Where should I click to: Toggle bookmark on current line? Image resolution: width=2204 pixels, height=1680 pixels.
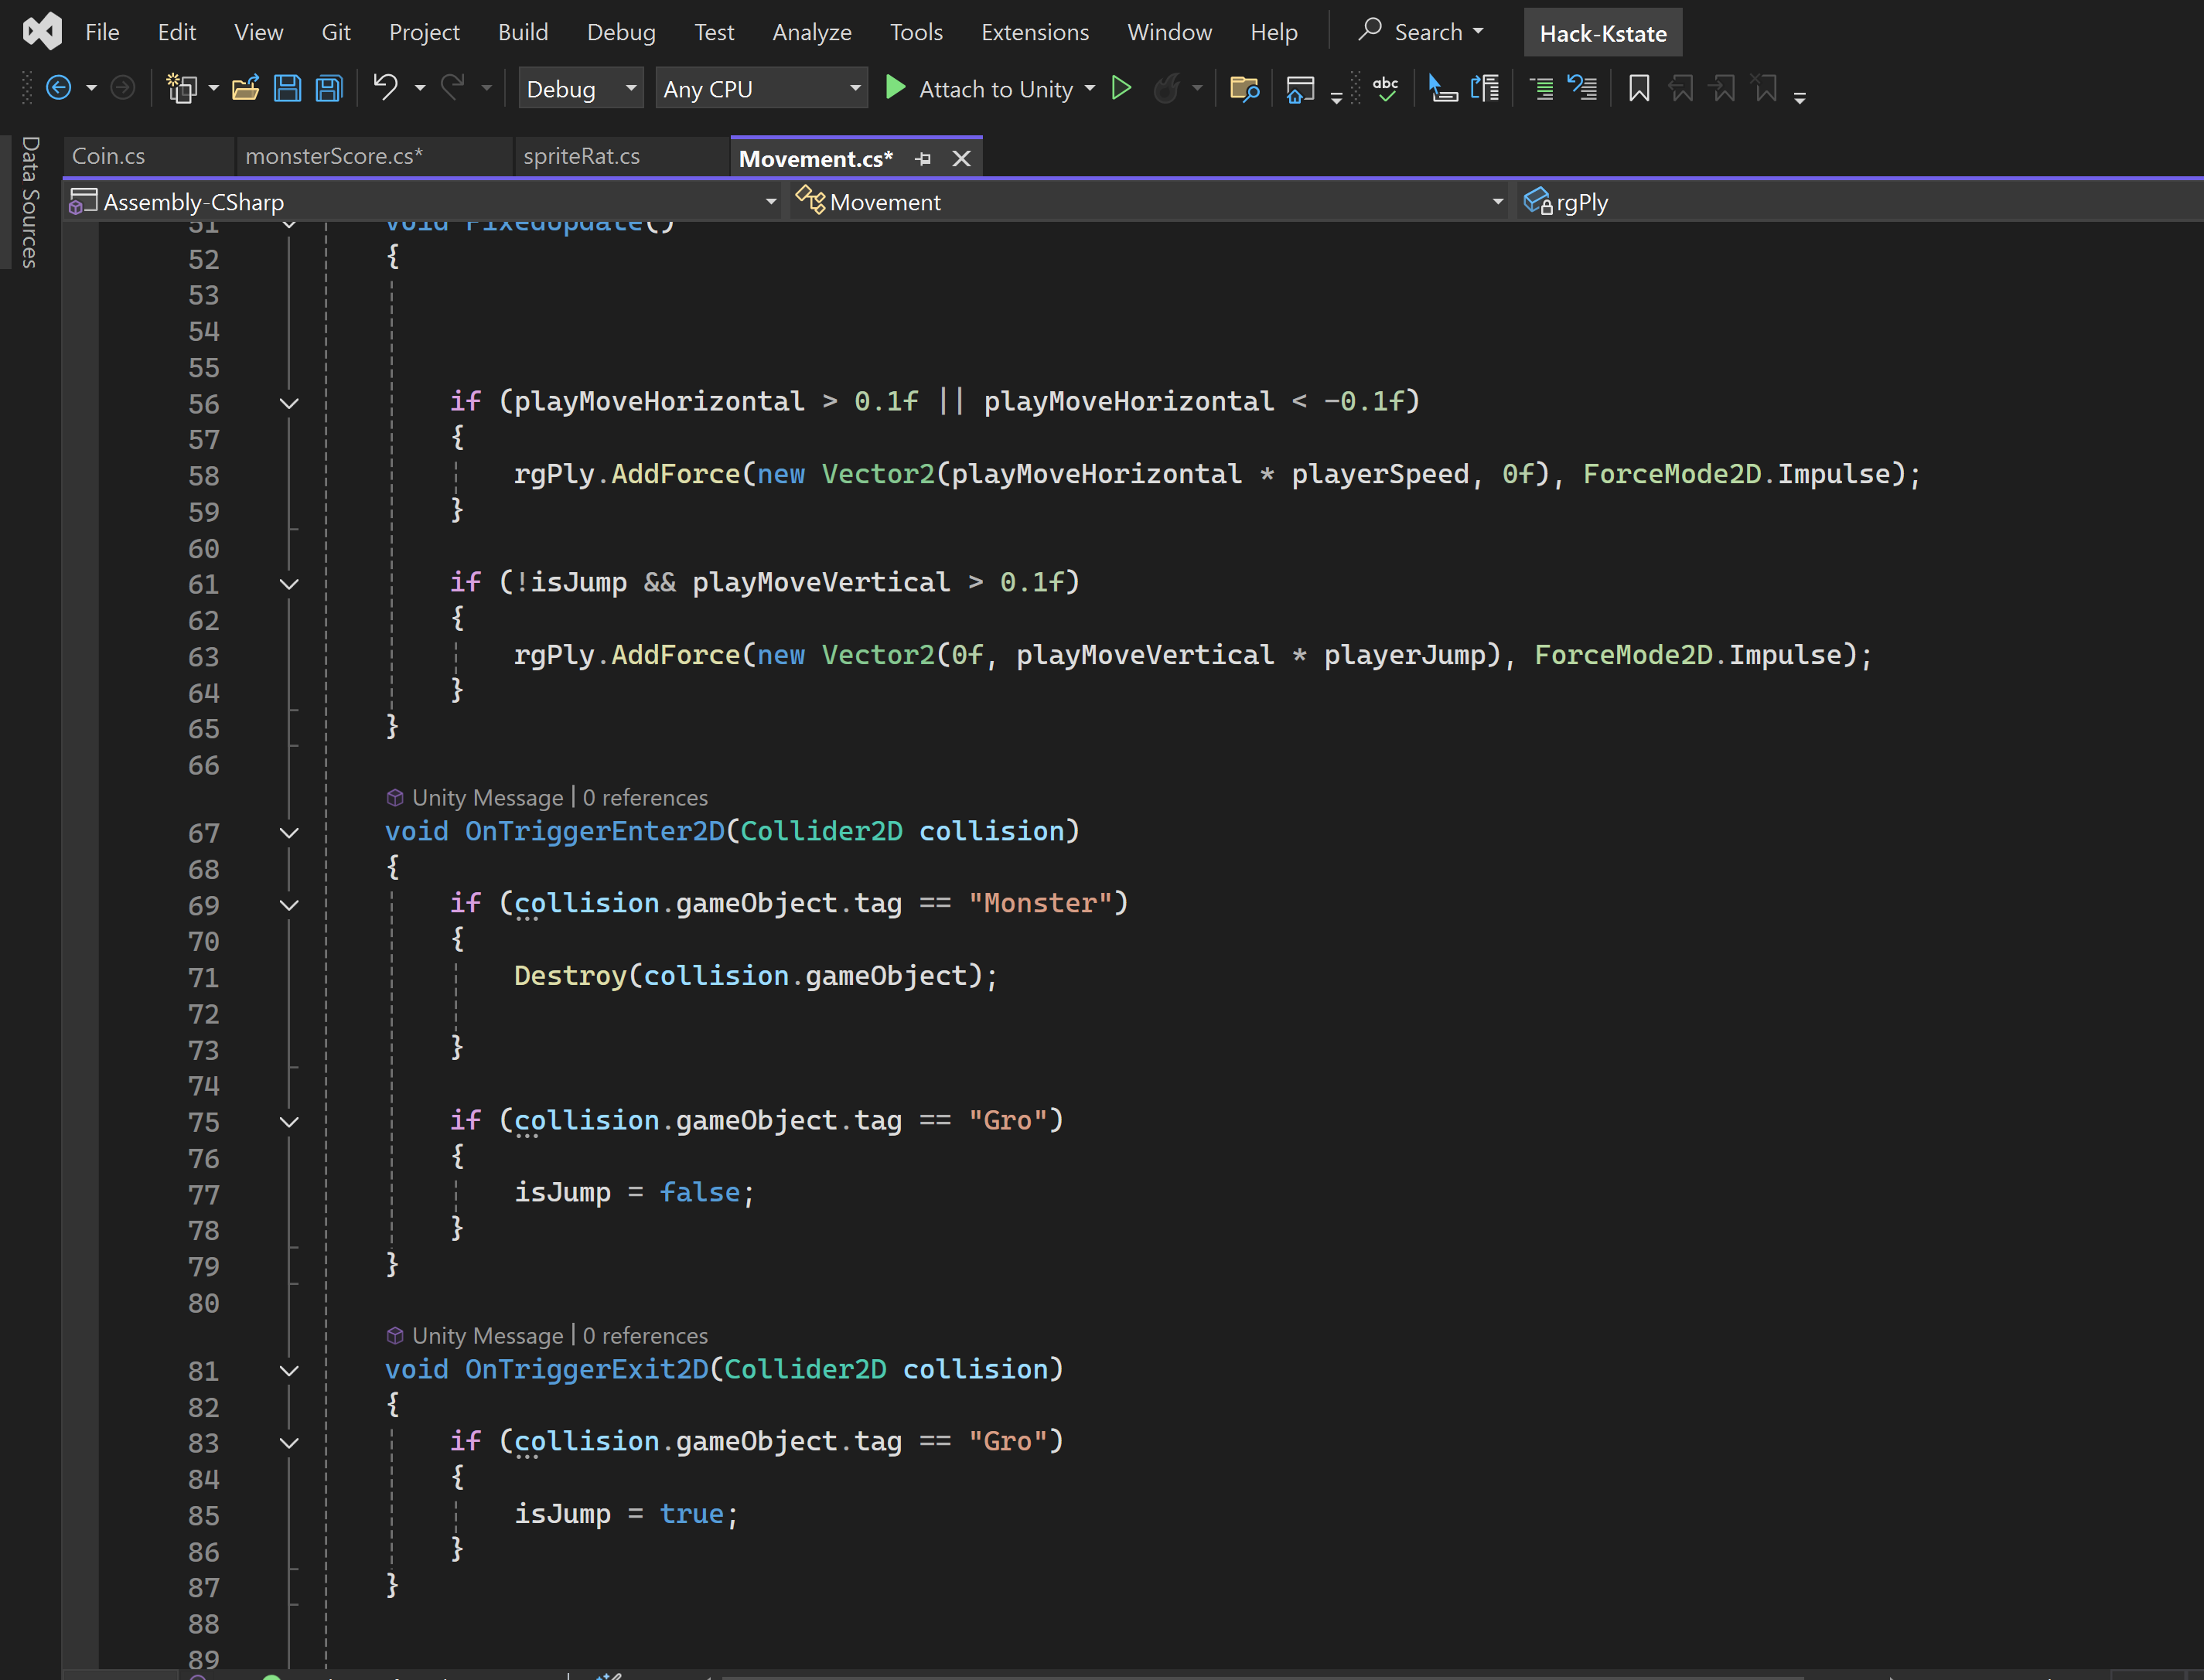[1638, 89]
